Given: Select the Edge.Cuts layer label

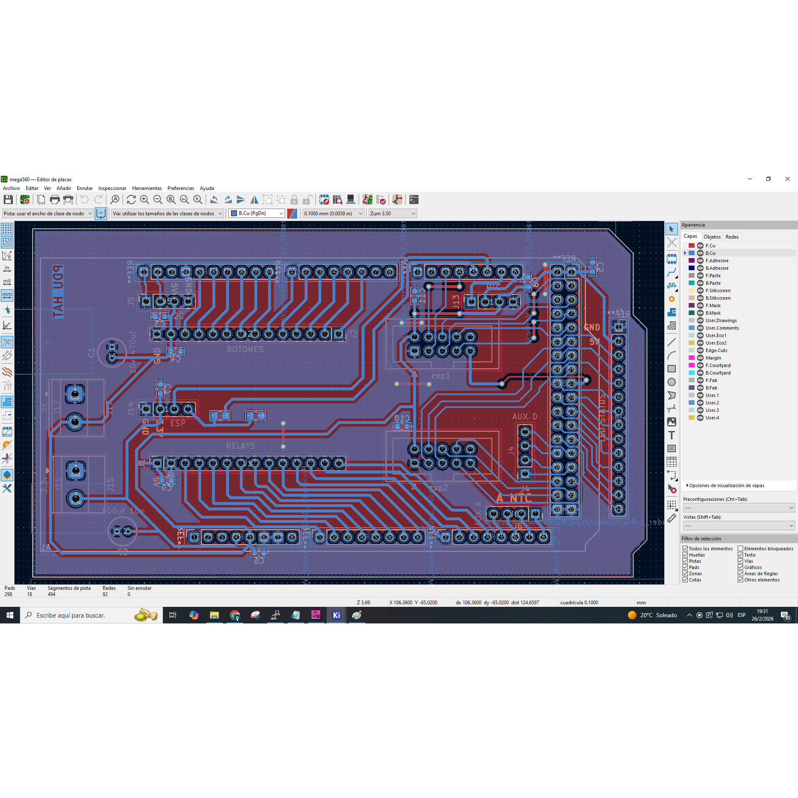Looking at the screenshot, I should tap(716, 350).
